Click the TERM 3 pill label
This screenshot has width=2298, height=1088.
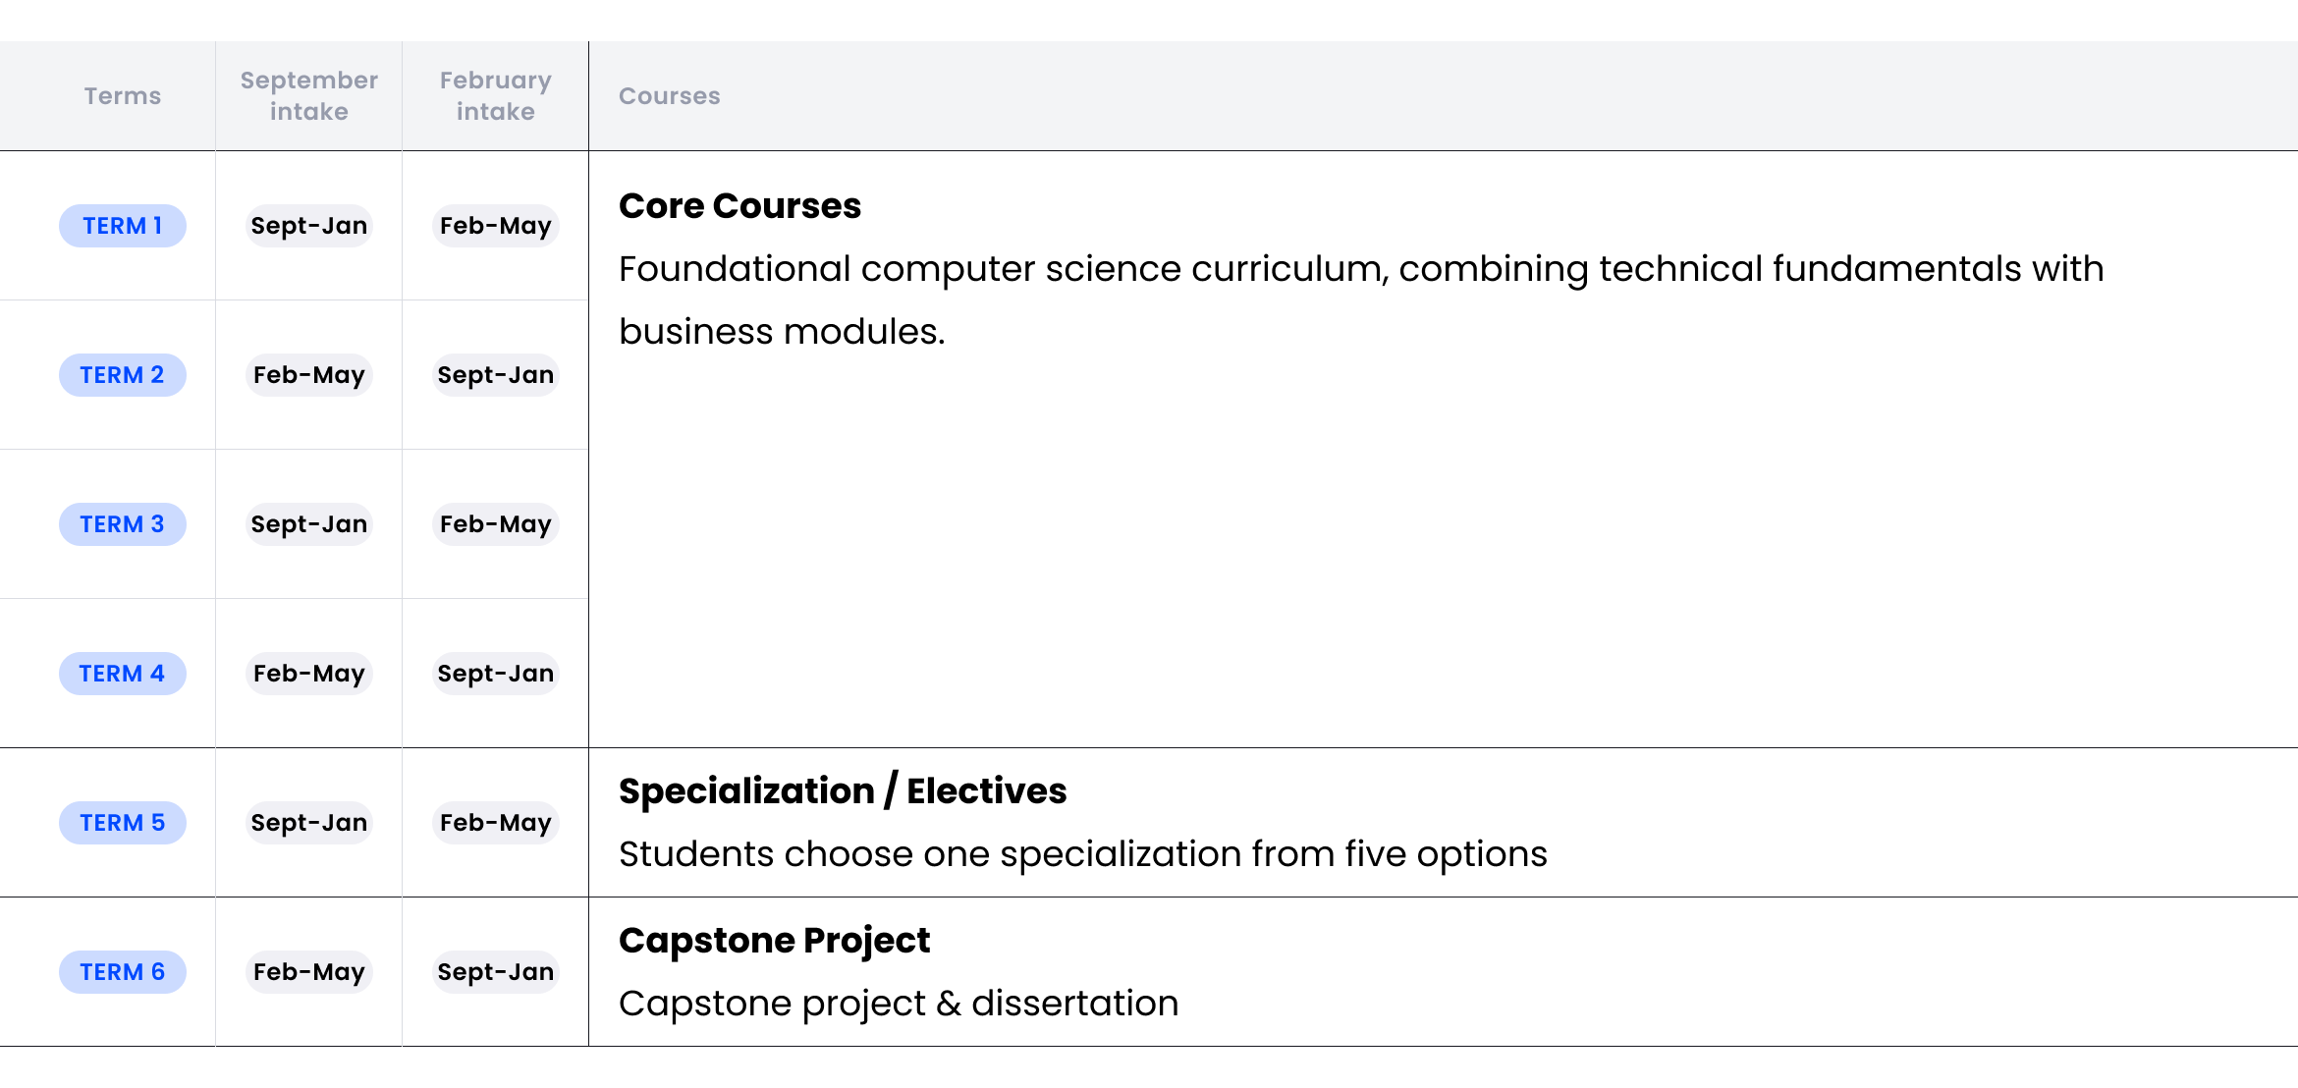122,524
